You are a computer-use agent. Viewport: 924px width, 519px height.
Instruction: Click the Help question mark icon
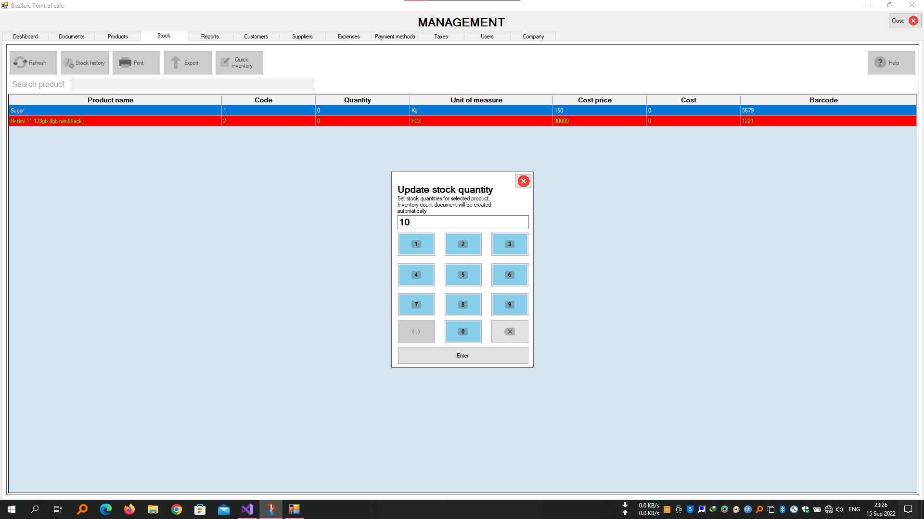click(x=880, y=62)
